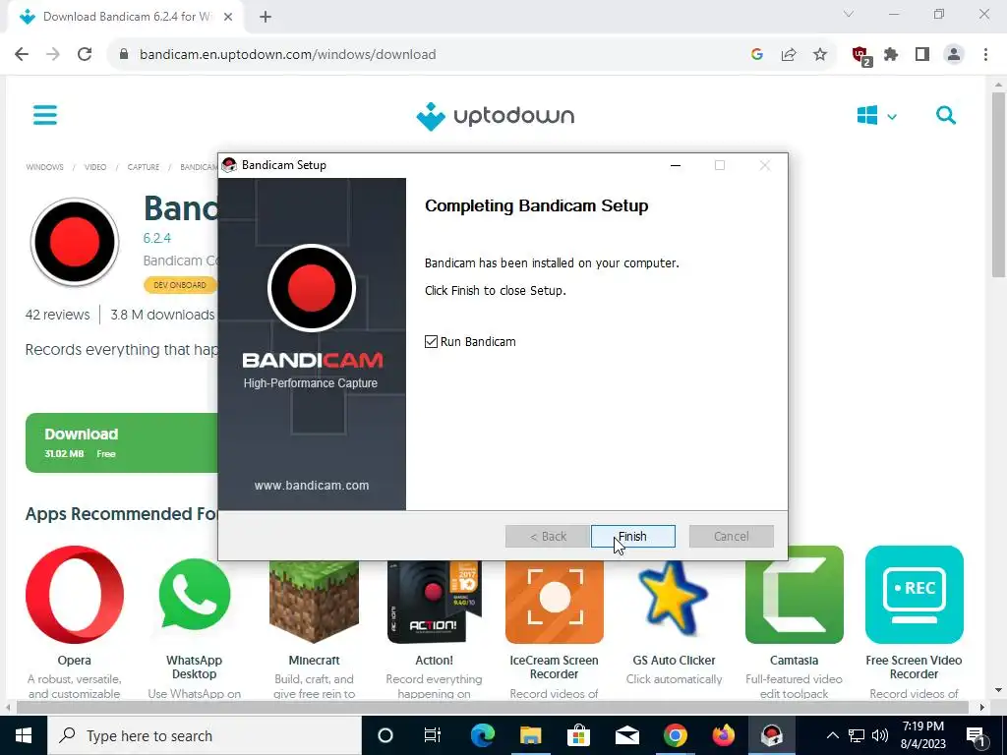Open the Uptodown hamburger menu
This screenshot has width=1007, height=755.
coord(45,115)
